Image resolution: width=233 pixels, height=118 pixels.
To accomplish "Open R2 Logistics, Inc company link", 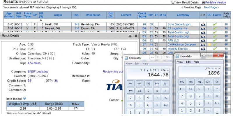I will click(178, 28).
